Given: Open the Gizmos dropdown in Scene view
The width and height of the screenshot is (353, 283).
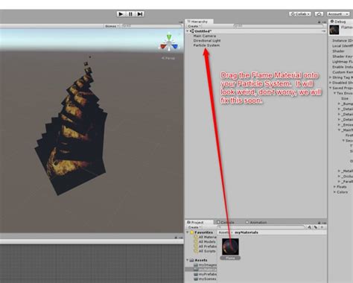Looking at the screenshot, I should click(112, 26).
